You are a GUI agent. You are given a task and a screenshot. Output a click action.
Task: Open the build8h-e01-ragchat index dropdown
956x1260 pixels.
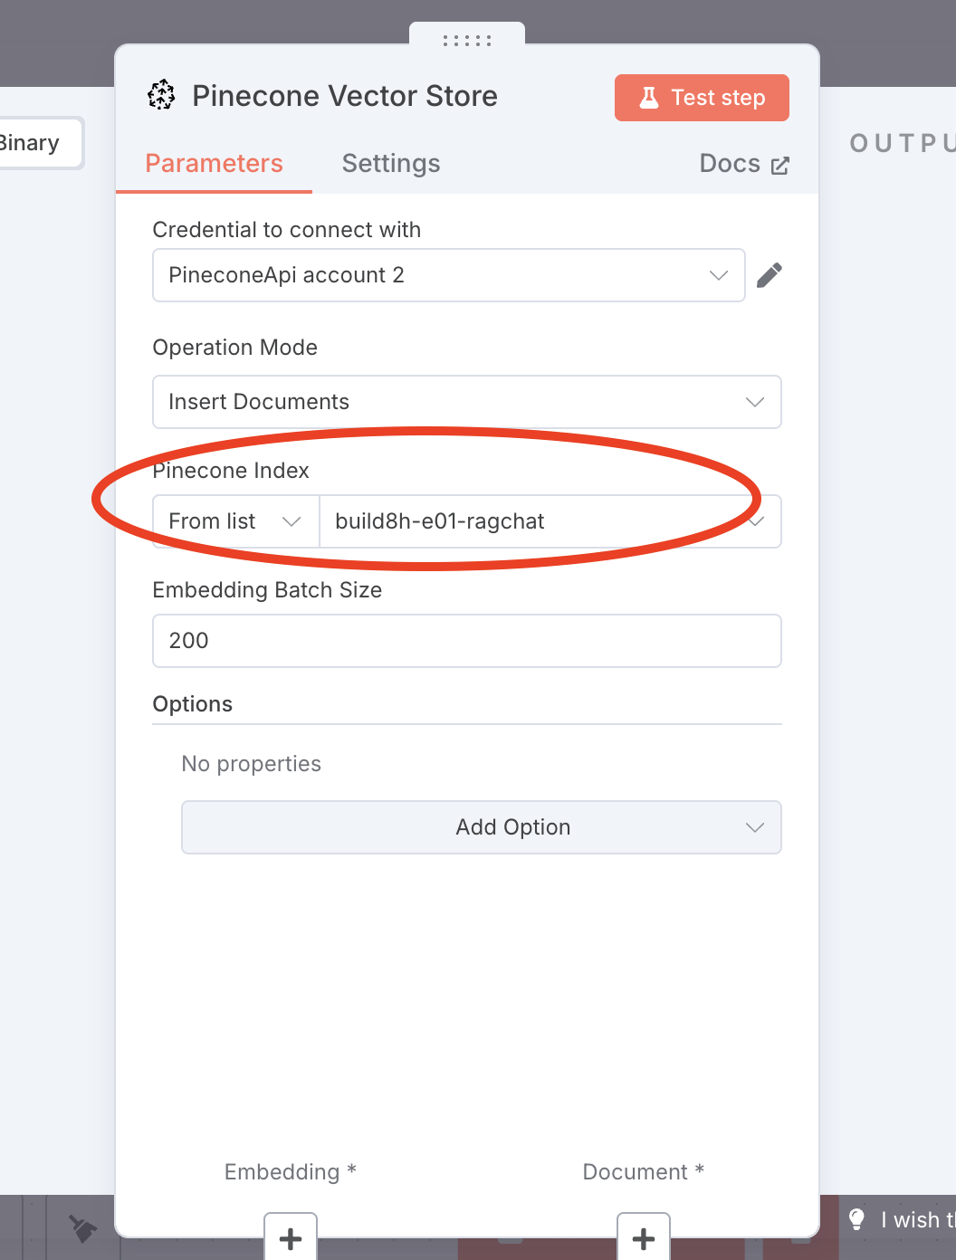click(549, 521)
